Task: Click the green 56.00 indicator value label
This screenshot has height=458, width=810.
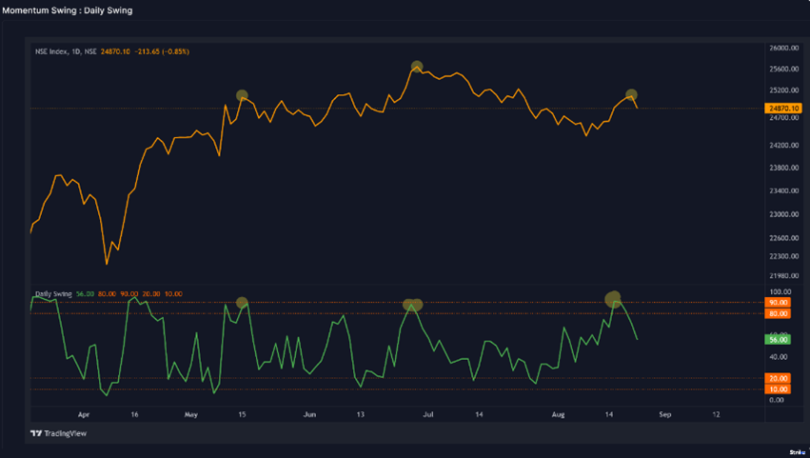Action: click(x=777, y=339)
